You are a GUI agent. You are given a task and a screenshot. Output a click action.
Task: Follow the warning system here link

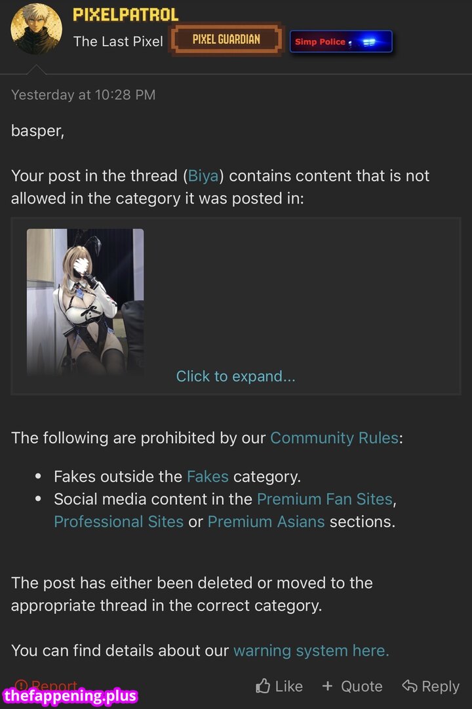pos(311,651)
